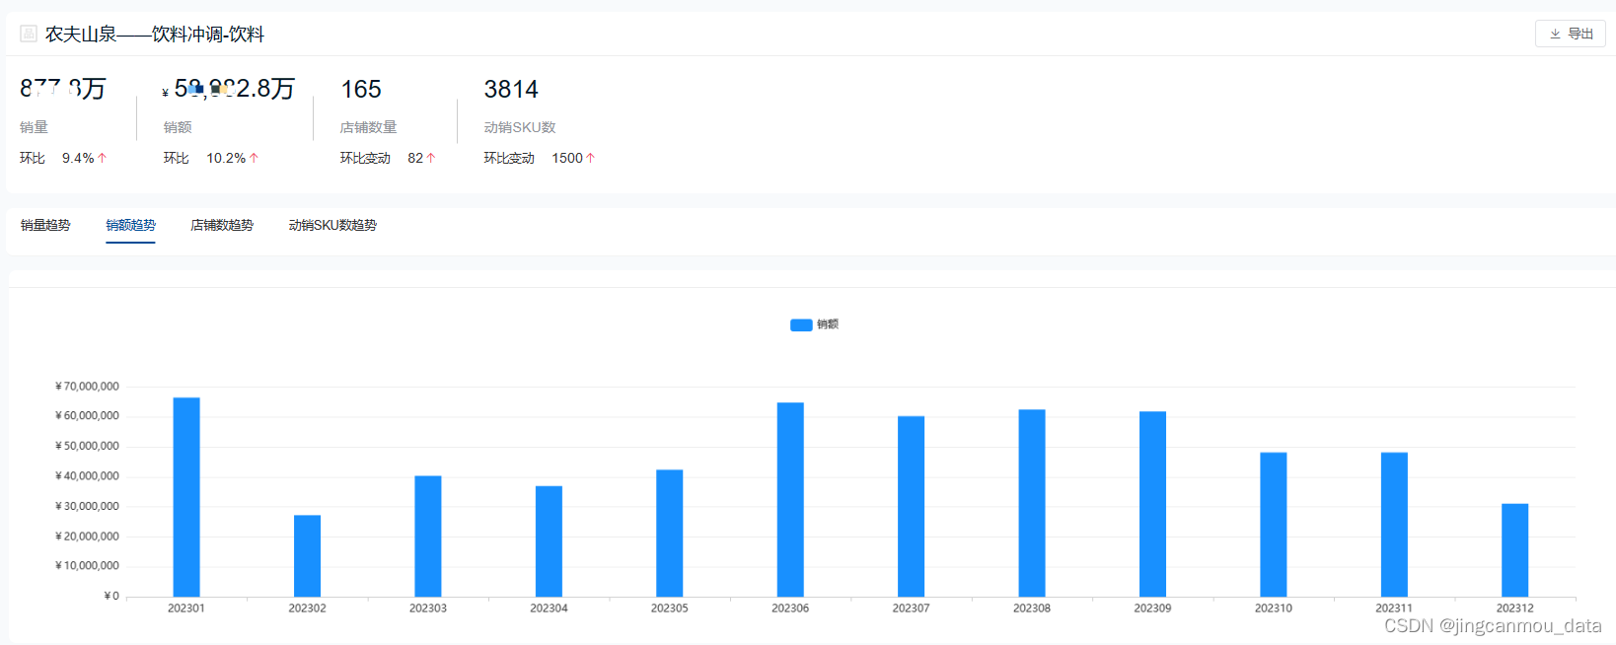Click the 165 店铺数量 value
Viewport: 1616px width, 645px height.
[361, 90]
